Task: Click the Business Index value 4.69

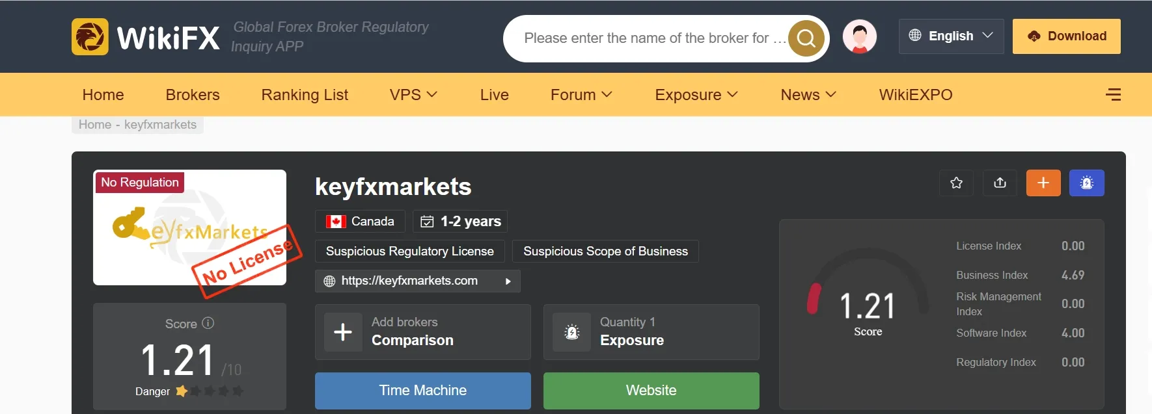Action: 1073,275
